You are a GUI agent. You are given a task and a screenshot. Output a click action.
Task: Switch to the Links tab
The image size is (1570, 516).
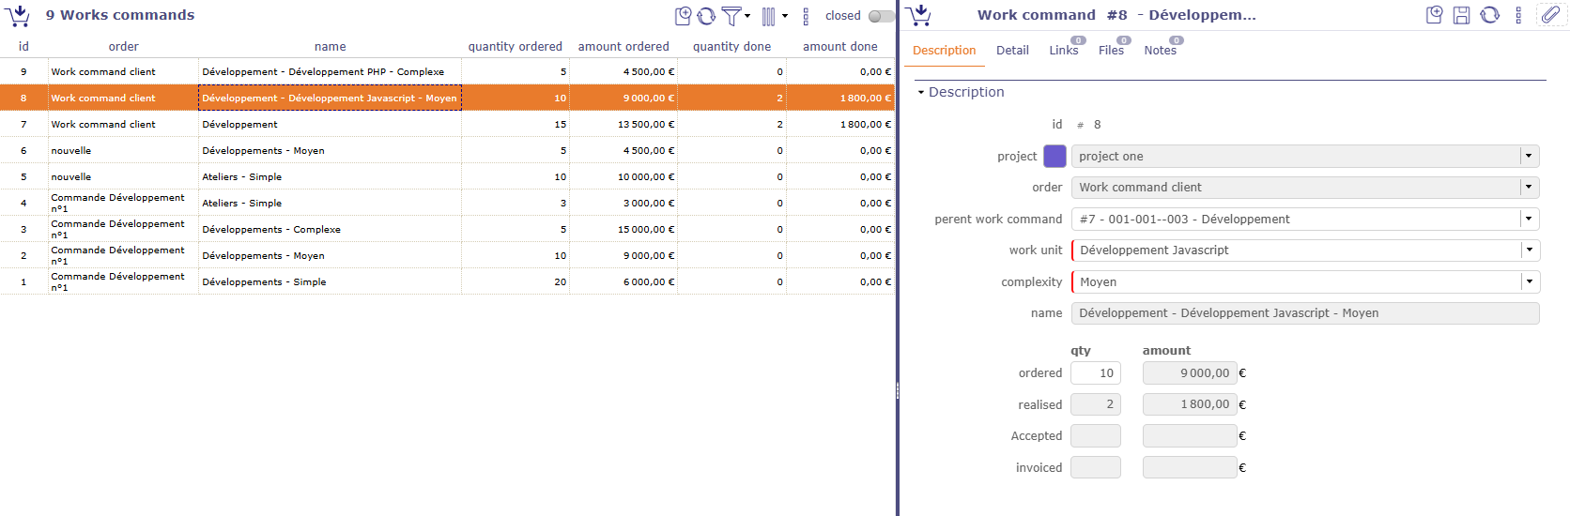click(1064, 51)
